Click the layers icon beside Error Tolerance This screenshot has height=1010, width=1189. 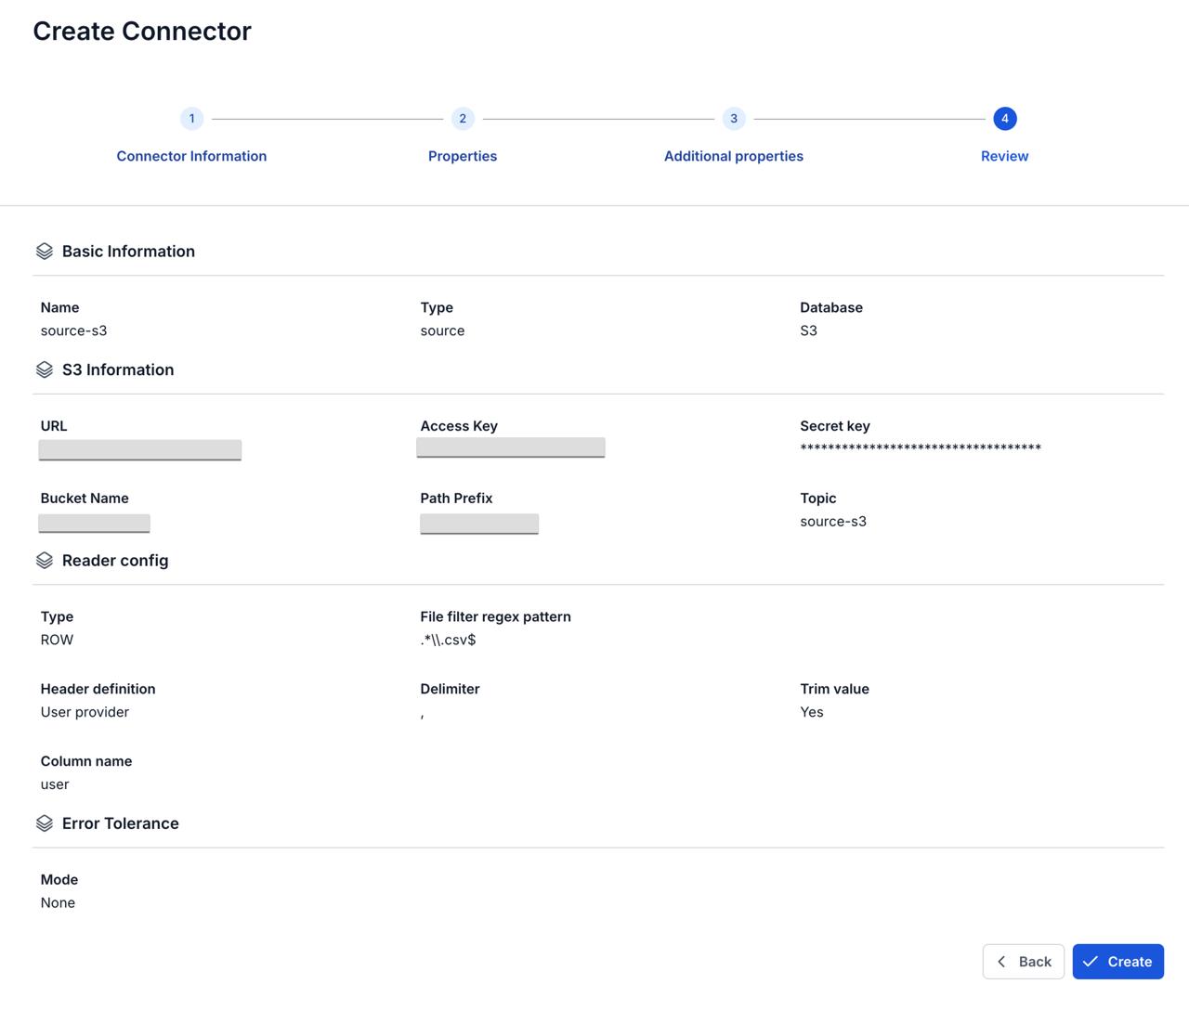(44, 823)
